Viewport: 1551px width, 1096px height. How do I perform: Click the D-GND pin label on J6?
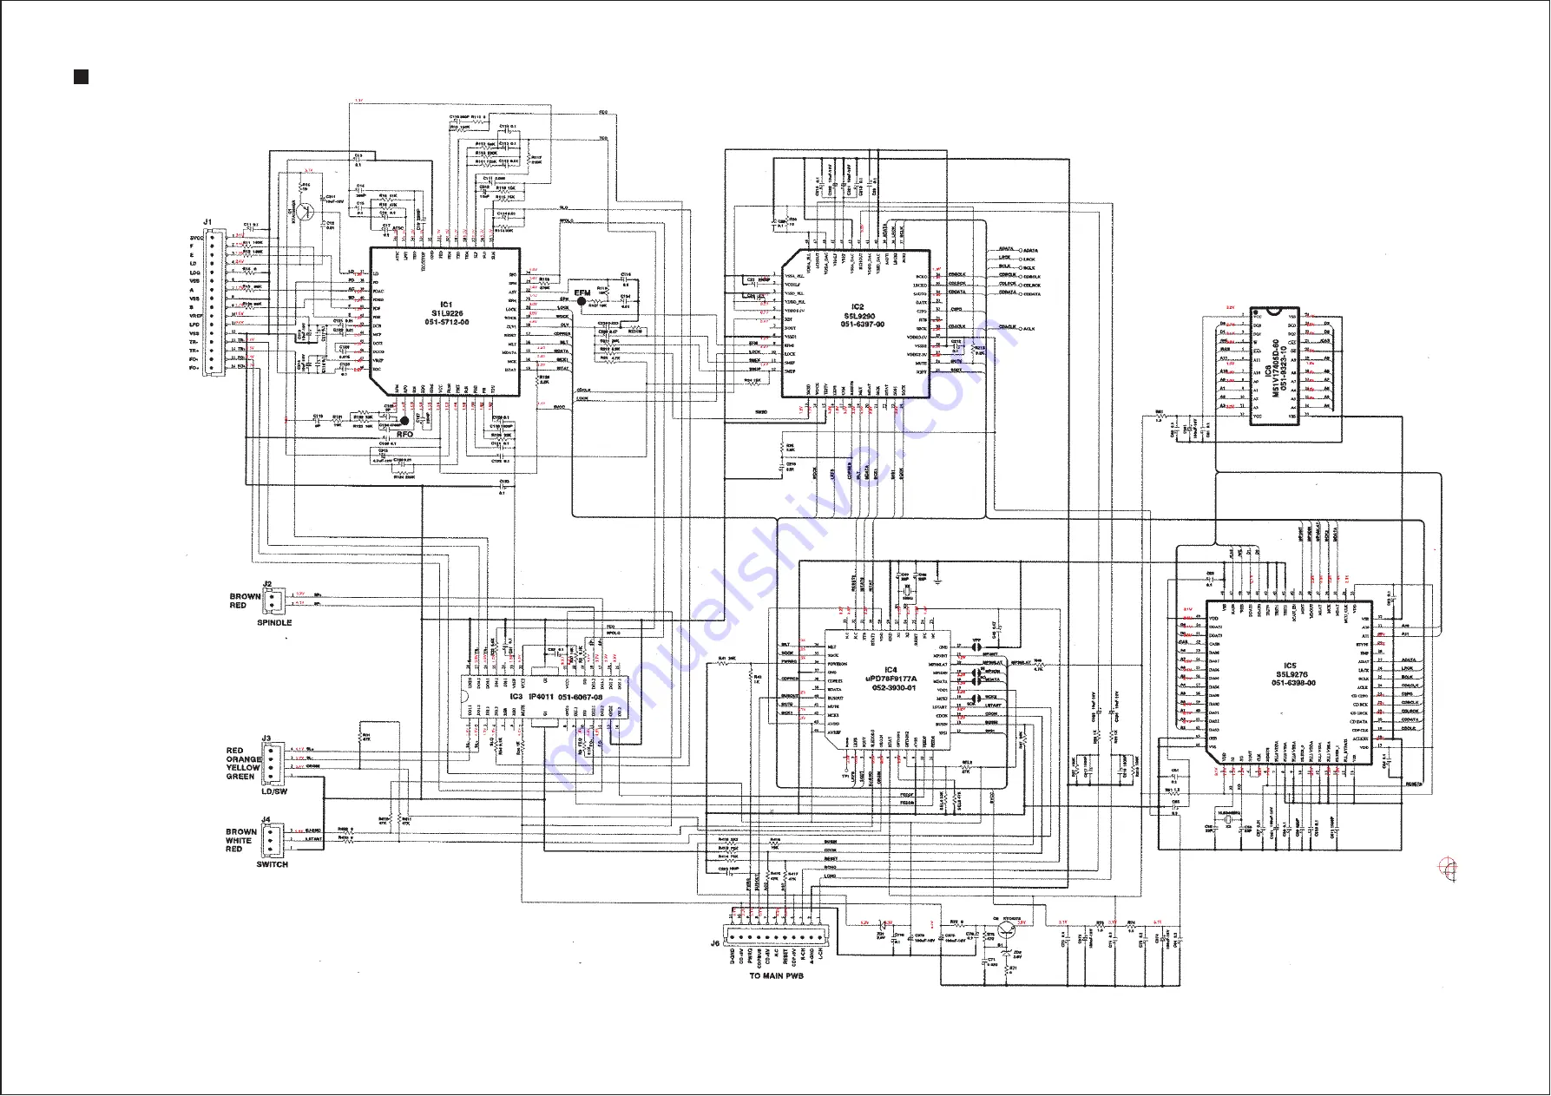click(x=733, y=956)
